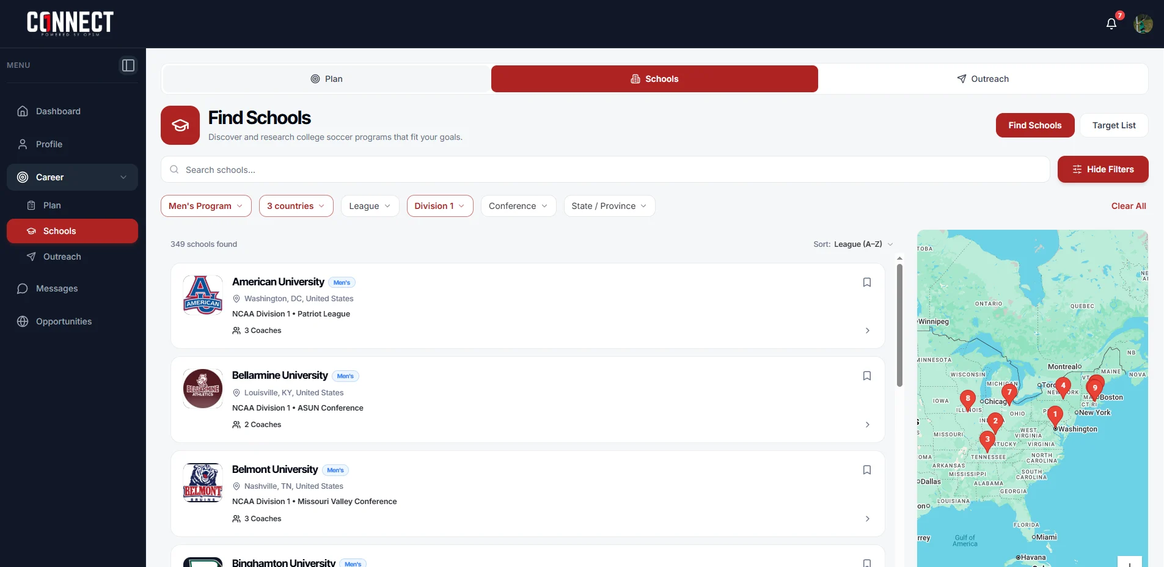Select map marker number 1
Image resolution: width=1164 pixels, height=567 pixels.
point(1055,415)
